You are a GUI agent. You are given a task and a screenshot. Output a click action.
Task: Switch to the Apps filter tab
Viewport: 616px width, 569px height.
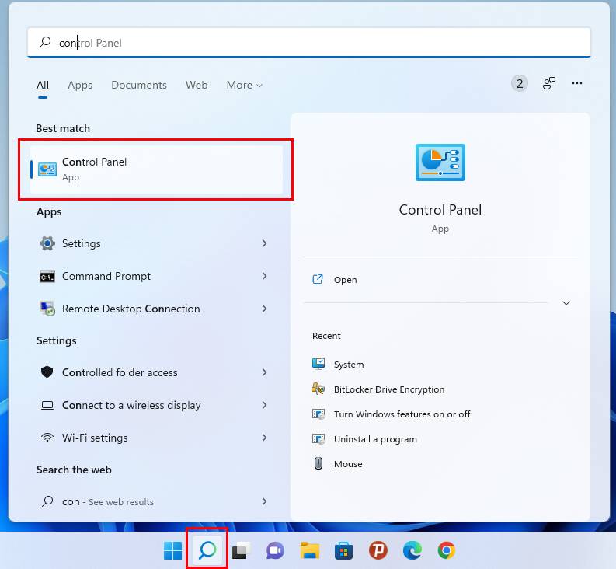pos(80,85)
